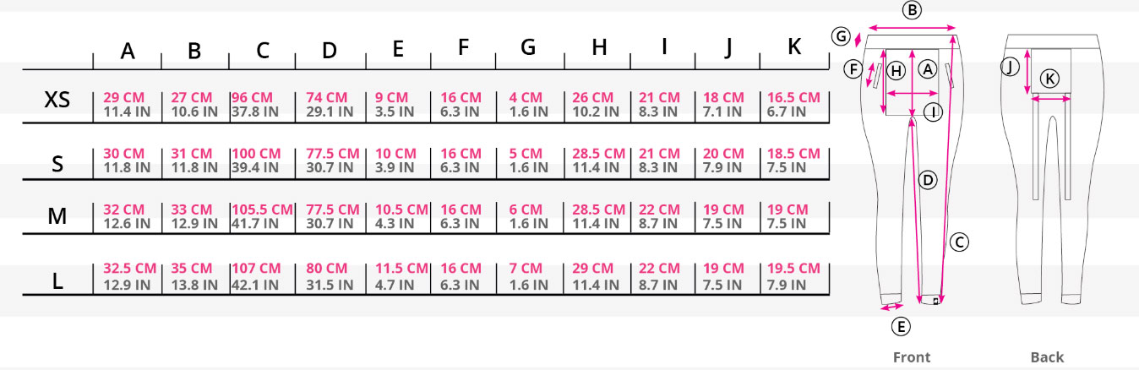Click the circled J marker on back diagram
1139x370 pixels.
click(x=1009, y=67)
